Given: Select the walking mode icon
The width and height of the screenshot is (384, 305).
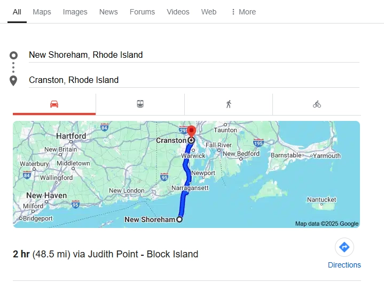Looking at the screenshot, I should (x=229, y=104).
